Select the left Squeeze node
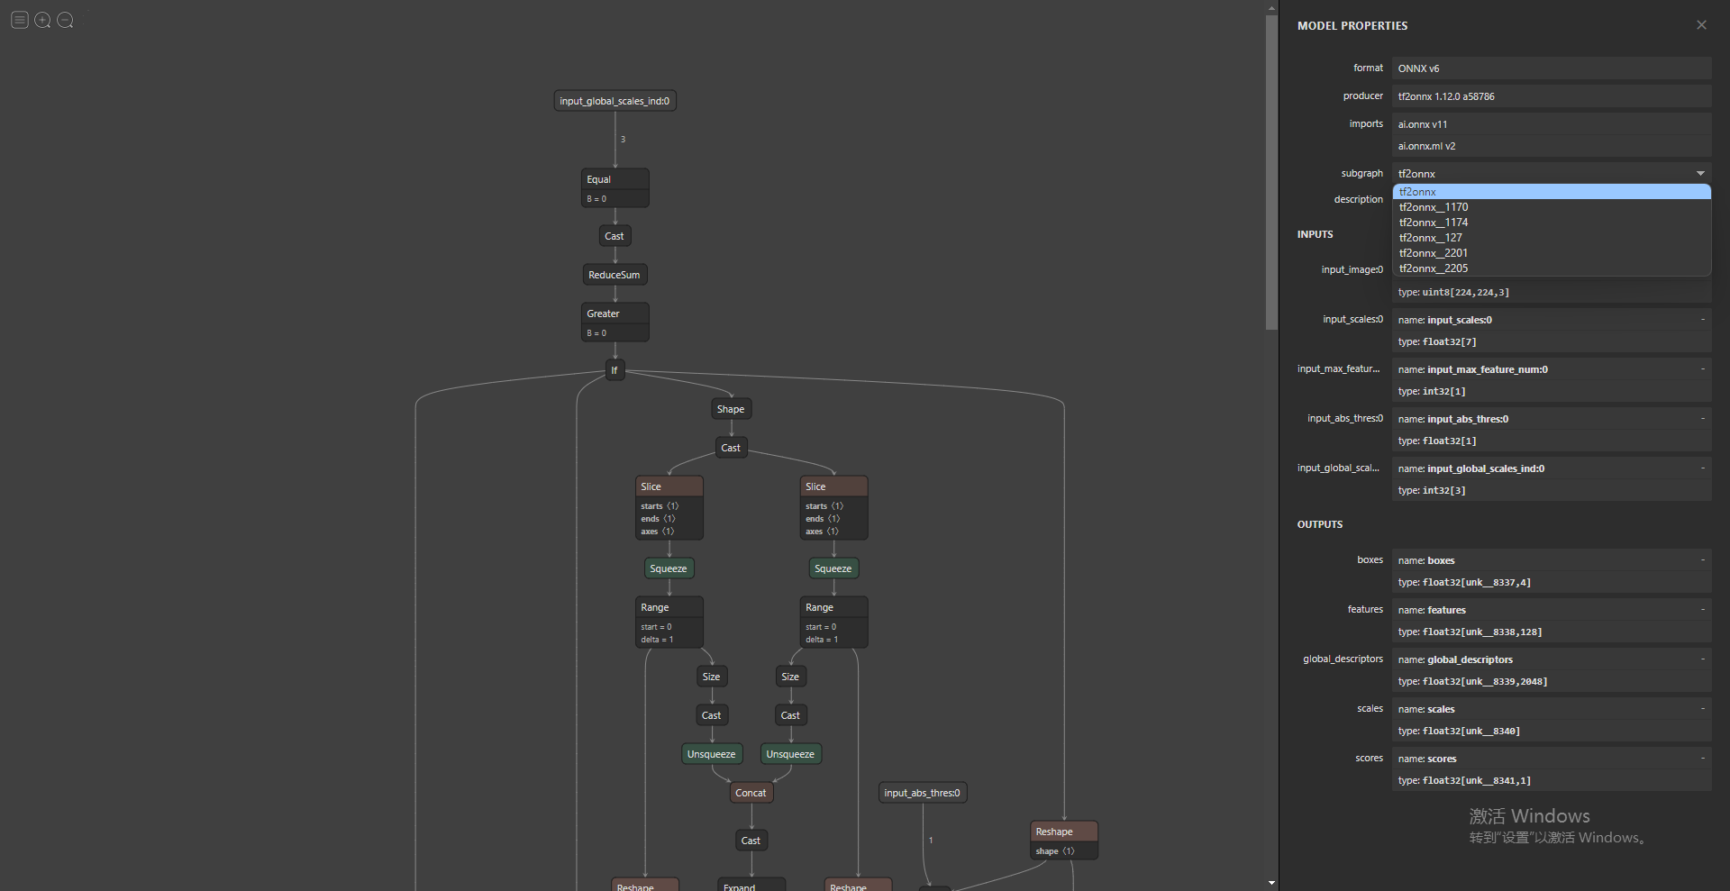This screenshot has height=891, width=1730. coord(669,568)
